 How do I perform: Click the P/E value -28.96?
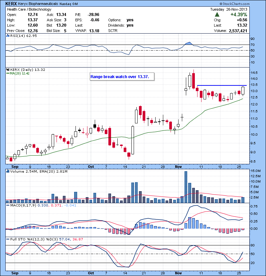pos(93,15)
